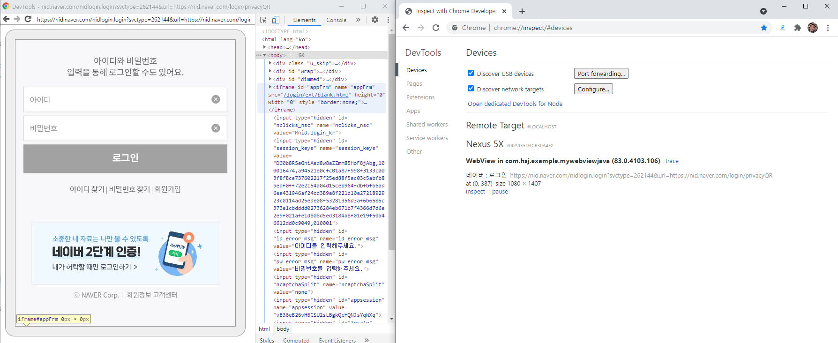This screenshot has width=838, height=343.
Task: Open the tab search dropdown circle
Action: [x=763, y=11]
